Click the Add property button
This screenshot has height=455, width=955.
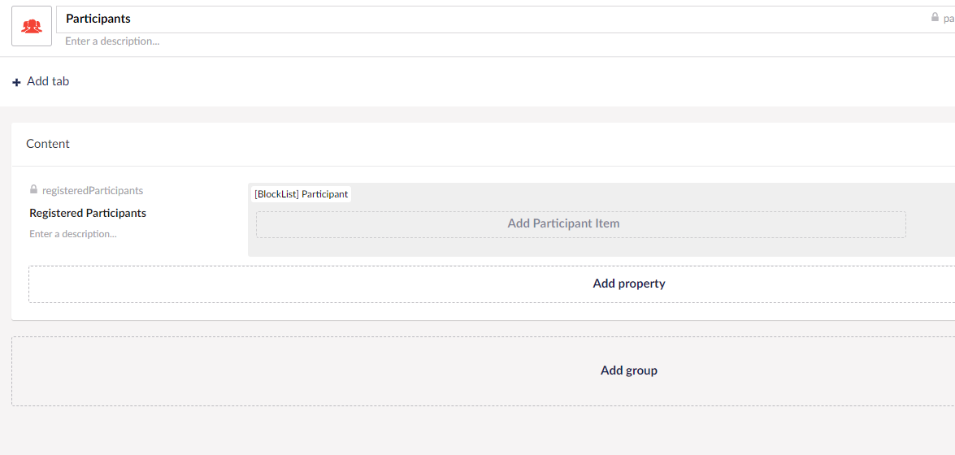click(x=492, y=284)
